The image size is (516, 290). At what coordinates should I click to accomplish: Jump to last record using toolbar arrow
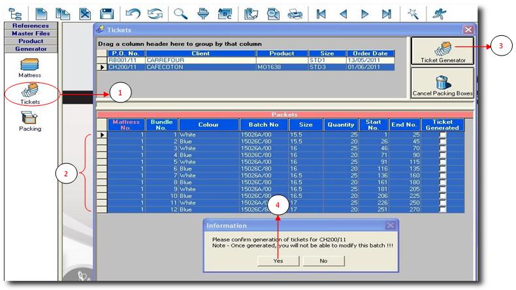pos(386,12)
